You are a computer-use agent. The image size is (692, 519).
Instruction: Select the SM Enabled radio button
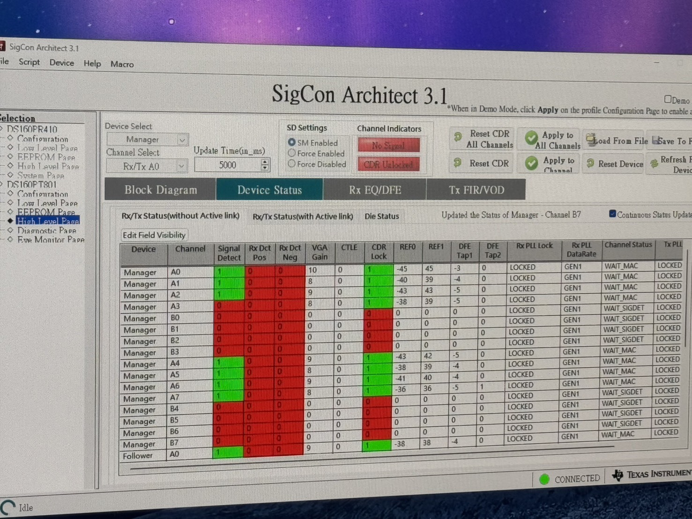[292, 142]
